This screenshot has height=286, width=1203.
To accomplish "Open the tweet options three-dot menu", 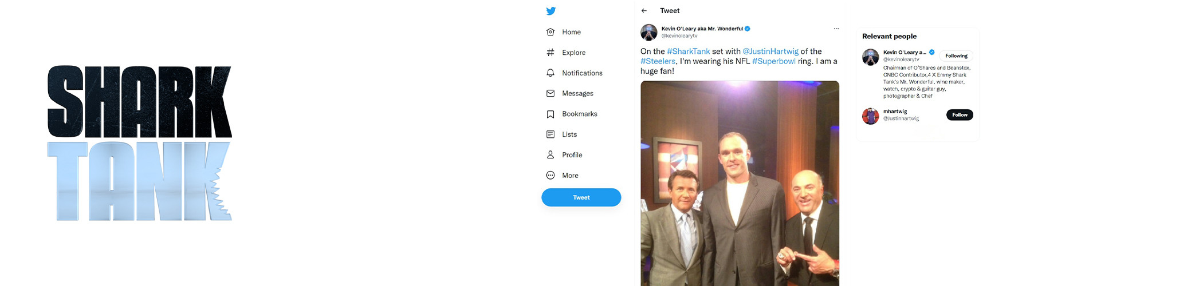I will coord(836,29).
